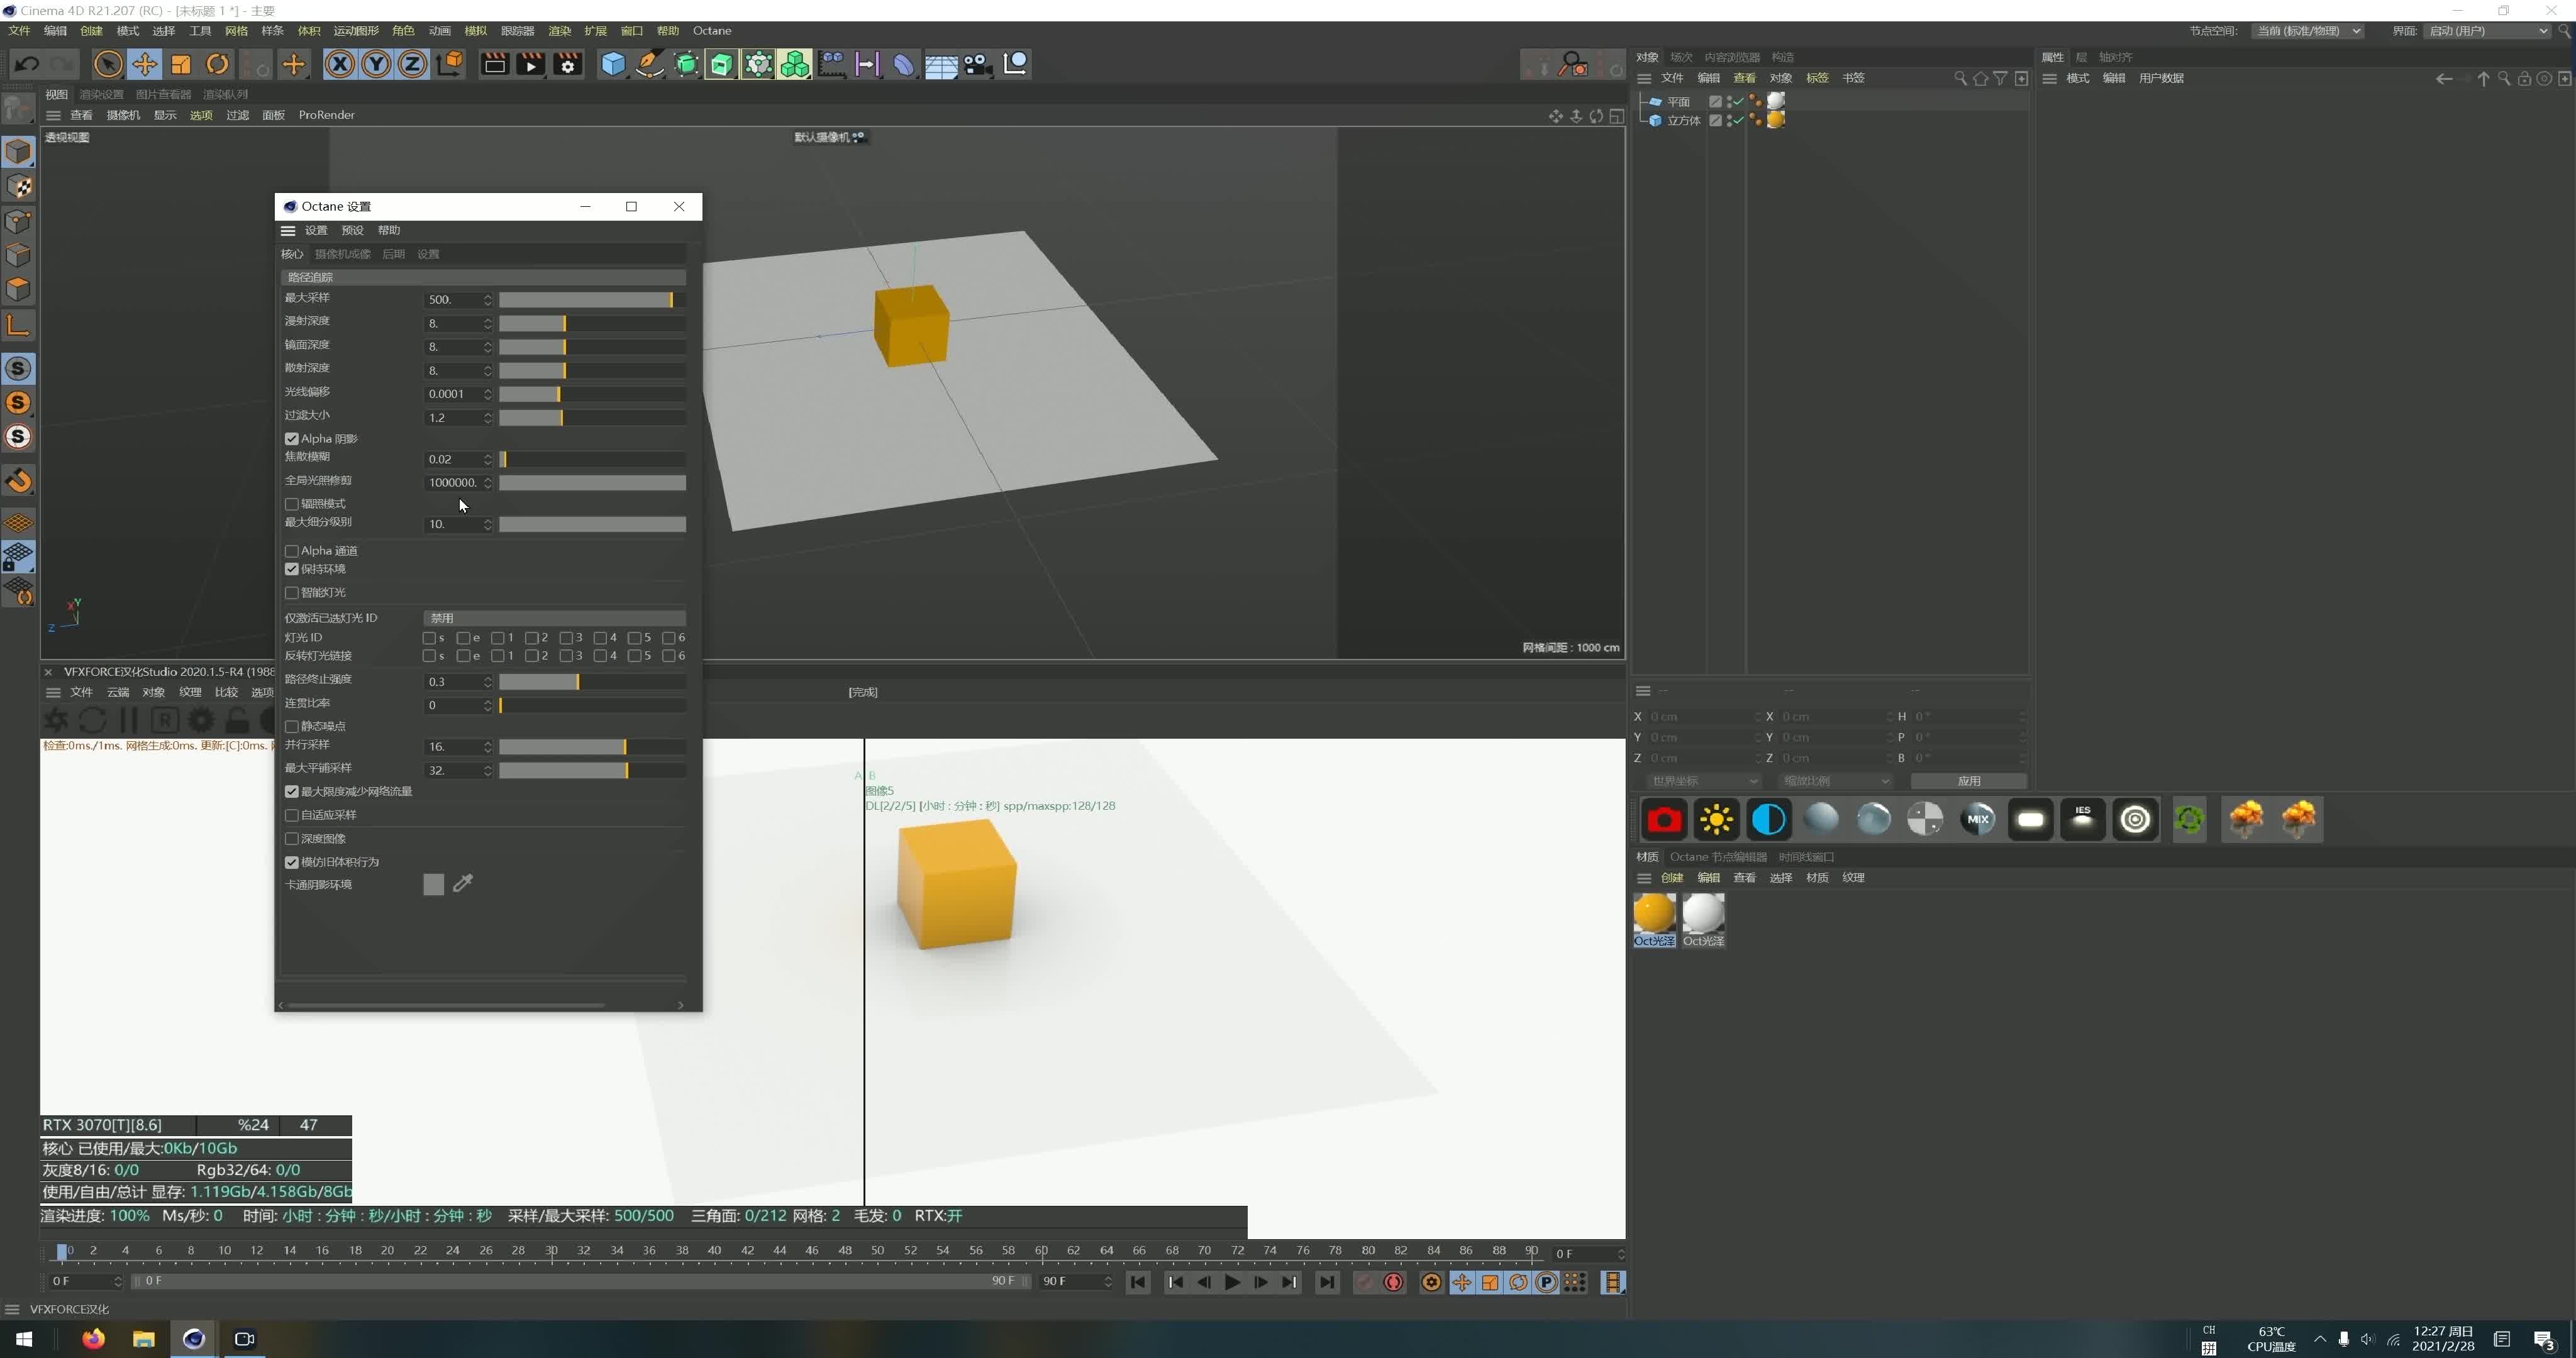Open Edit Render Settings gear-clapper icon
Screen dimensions: 2576x1358
pos(568,65)
